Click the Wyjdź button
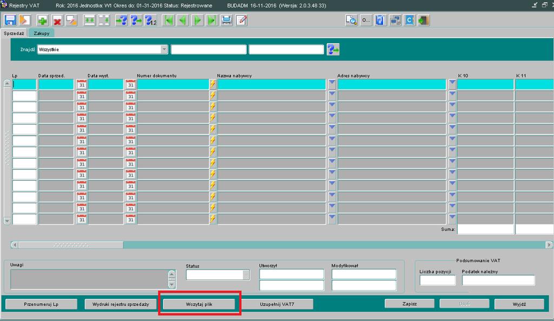554x321 pixels. (519, 304)
